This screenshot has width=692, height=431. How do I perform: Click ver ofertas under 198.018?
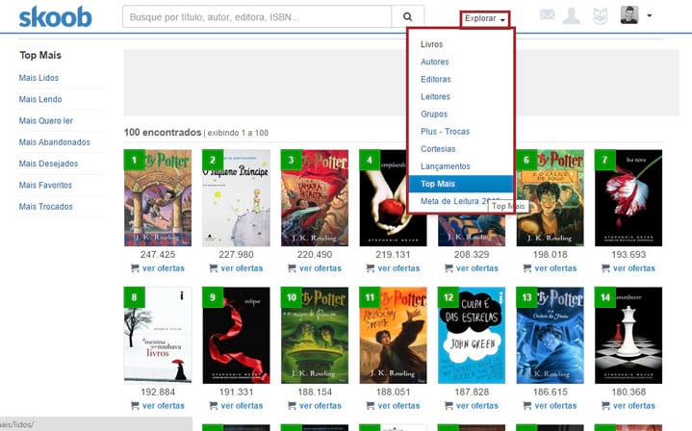pos(550,268)
